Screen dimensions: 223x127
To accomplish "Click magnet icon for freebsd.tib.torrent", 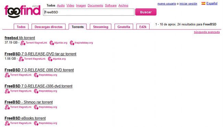I will click(x=23, y=43).
